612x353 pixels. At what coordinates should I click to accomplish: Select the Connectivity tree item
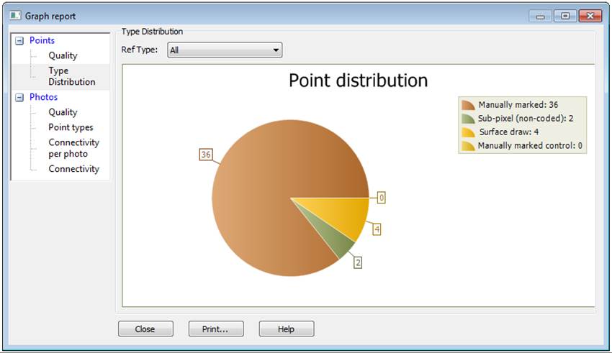click(73, 169)
